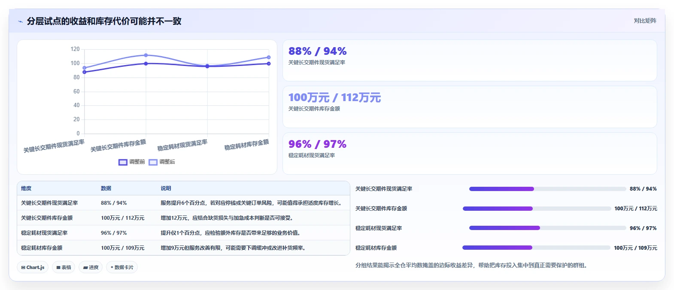674x290 pixels.
Task: Click chart axis label 关键长交期件库存金额
Action: [x=118, y=146]
